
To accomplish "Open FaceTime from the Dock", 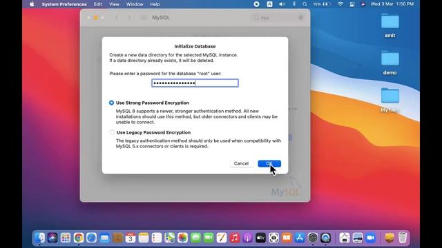I will pos(209,238).
